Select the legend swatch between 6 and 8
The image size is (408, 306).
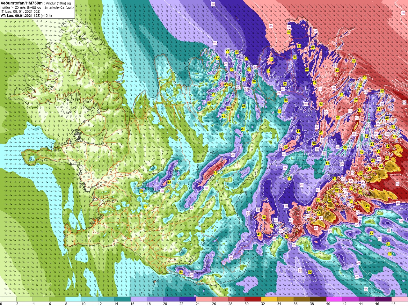coord(57,299)
